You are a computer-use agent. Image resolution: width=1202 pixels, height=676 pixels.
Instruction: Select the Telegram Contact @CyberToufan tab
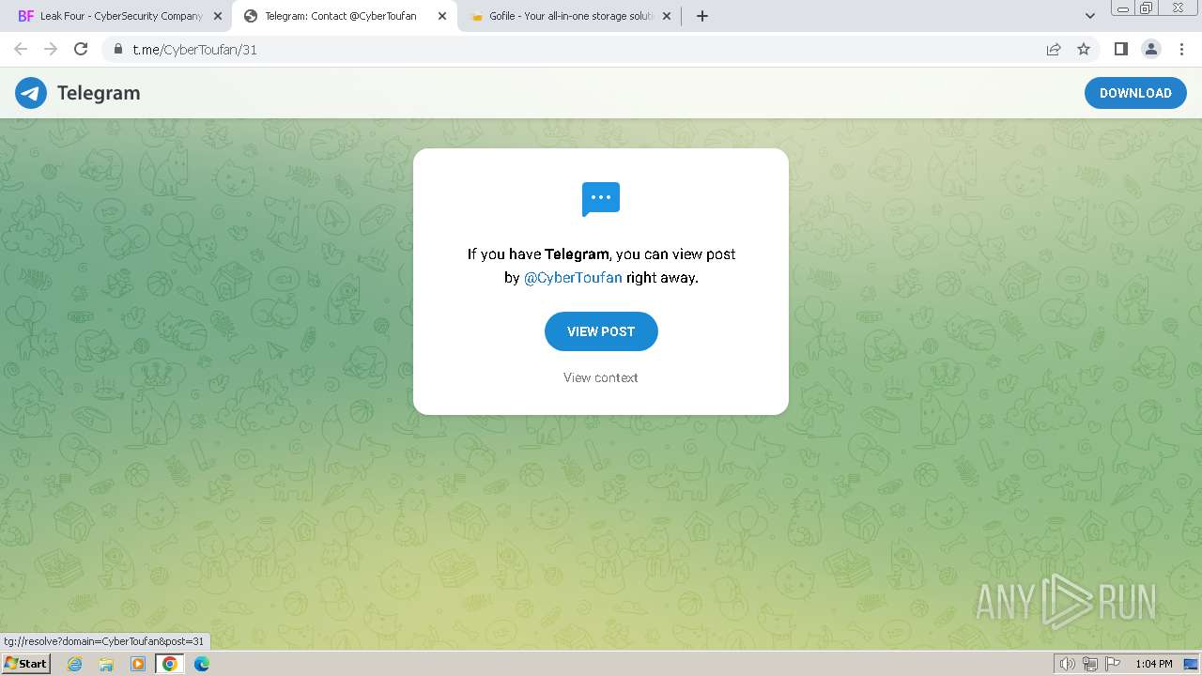[345, 16]
